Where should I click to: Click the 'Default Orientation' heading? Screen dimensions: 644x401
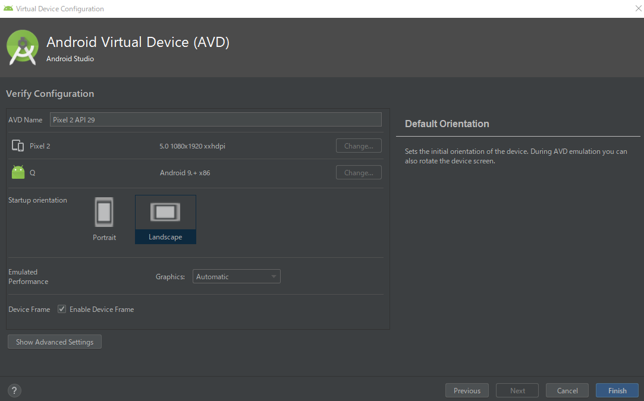click(447, 124)
